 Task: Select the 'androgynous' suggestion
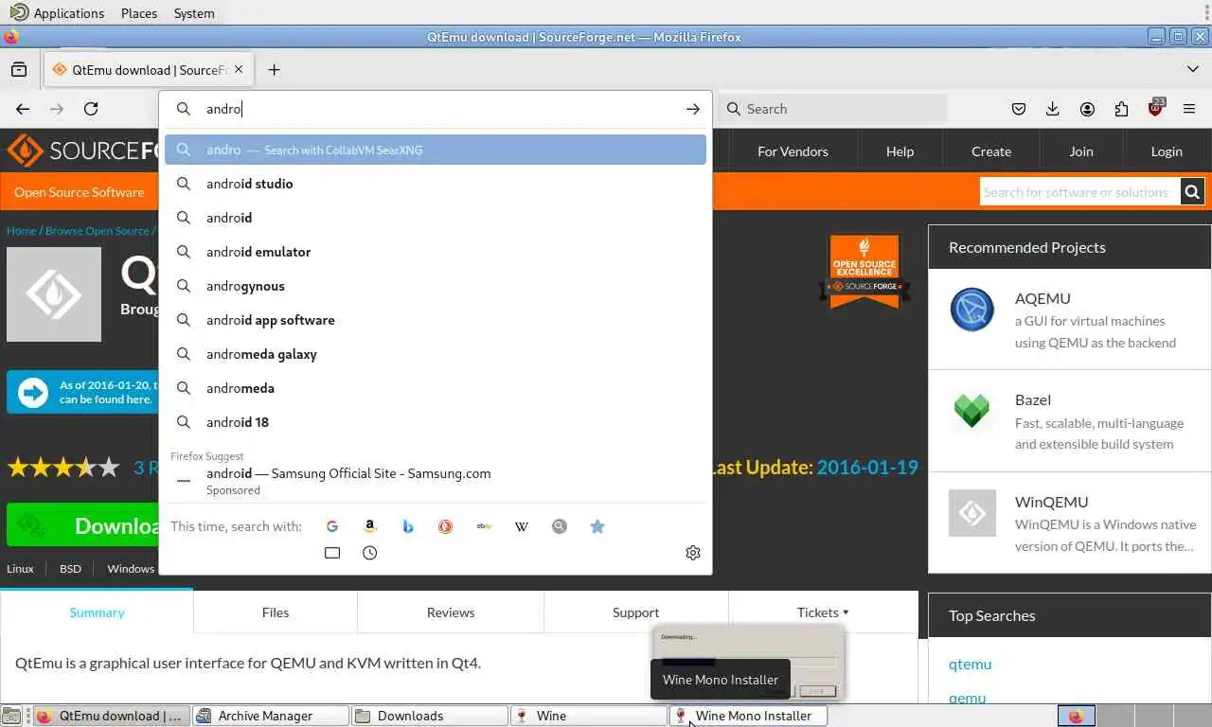[436, 286]
